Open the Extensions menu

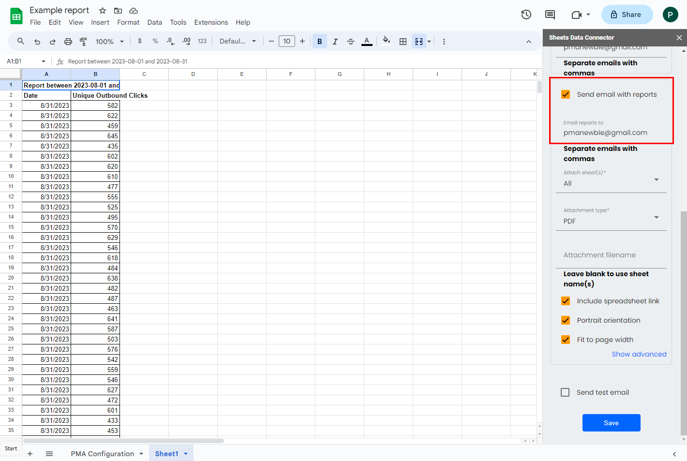(x=211, y=22)
